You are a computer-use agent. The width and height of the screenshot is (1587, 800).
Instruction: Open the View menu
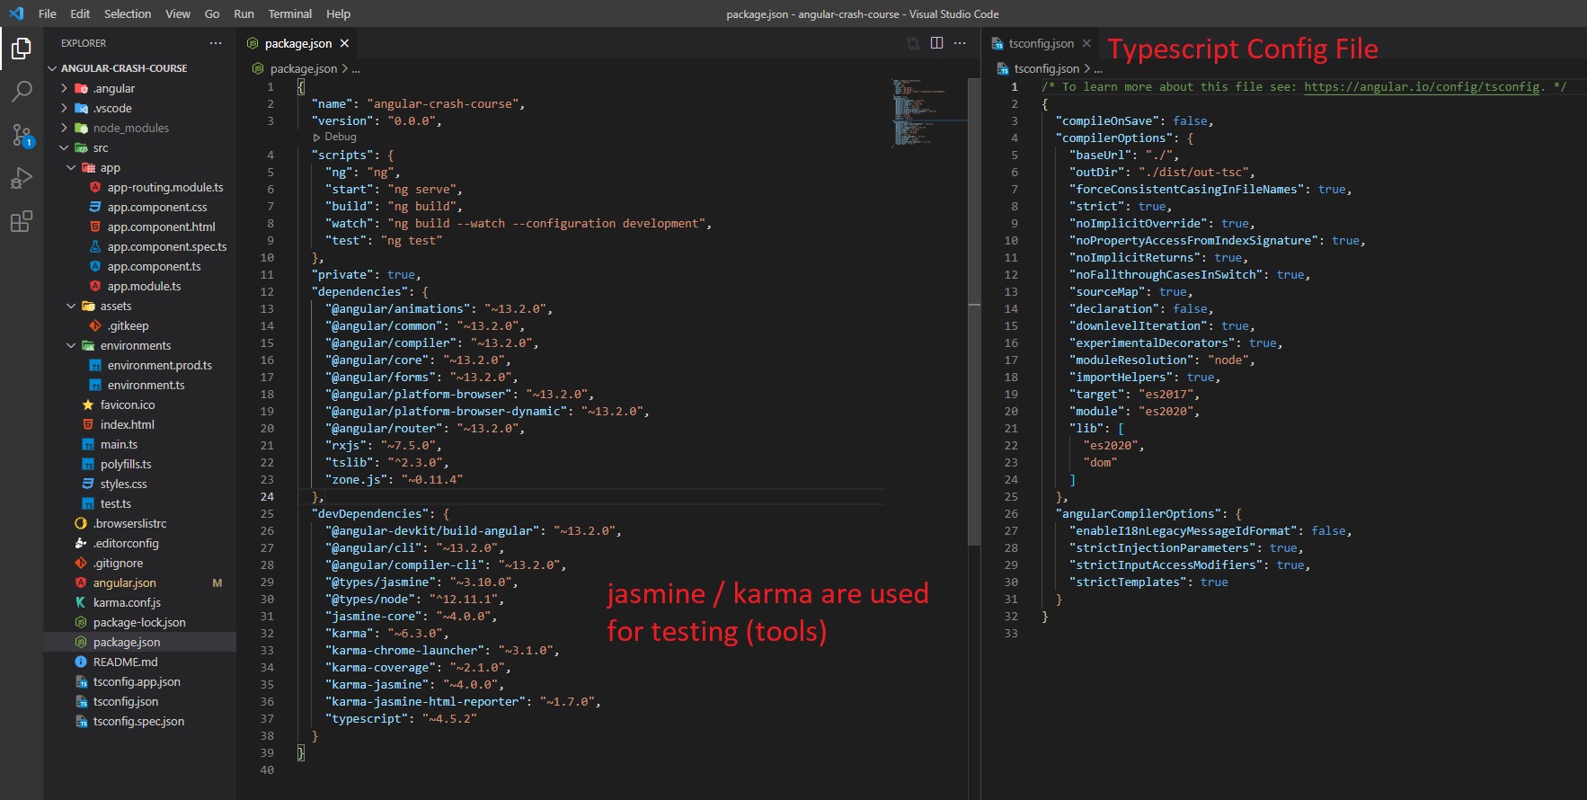click(178, 13)
